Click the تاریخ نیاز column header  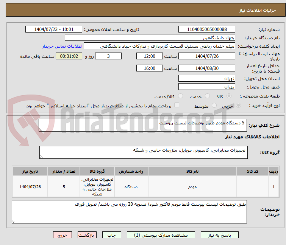(x=30, y=171)
